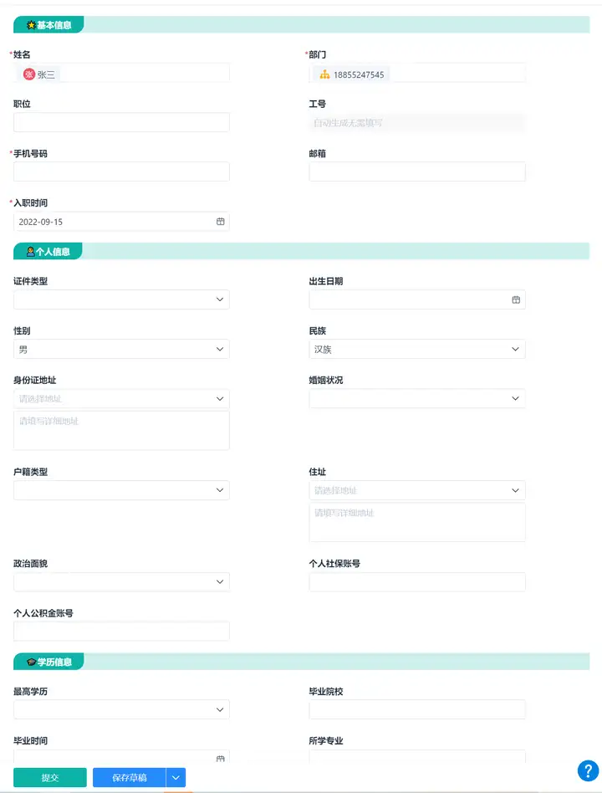Focus the 所学专业 input field
The height and width of the screenshot is (793, 602).
point(417,756)
